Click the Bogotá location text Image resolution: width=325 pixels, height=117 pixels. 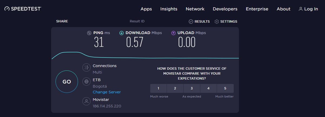click(100, 86)
